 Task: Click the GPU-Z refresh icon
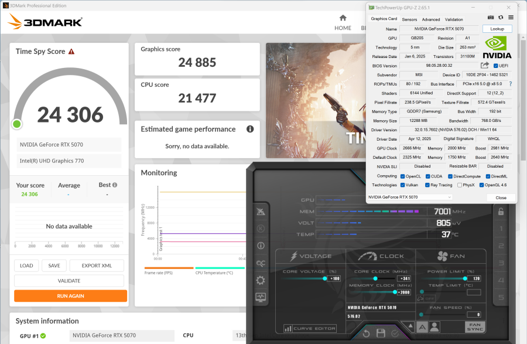click(x=501, y=18)
